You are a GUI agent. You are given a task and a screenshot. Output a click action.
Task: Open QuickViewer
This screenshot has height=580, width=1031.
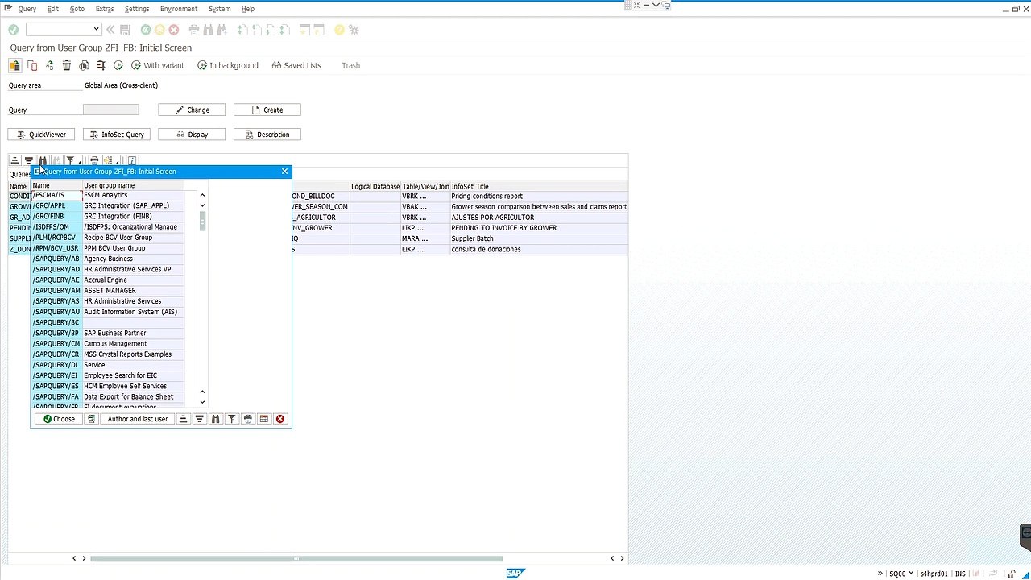[x=42, y=134]
